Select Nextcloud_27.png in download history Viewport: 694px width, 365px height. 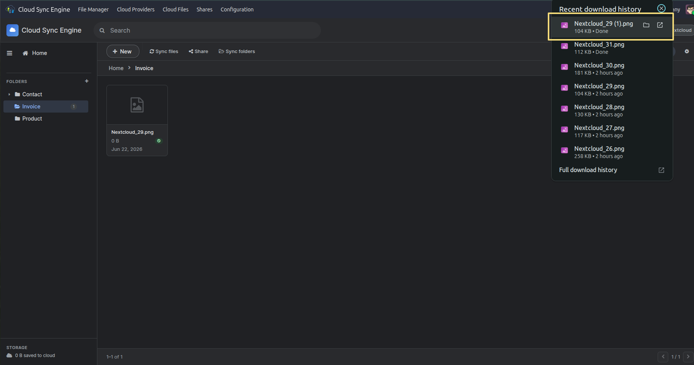coord(612,132)
